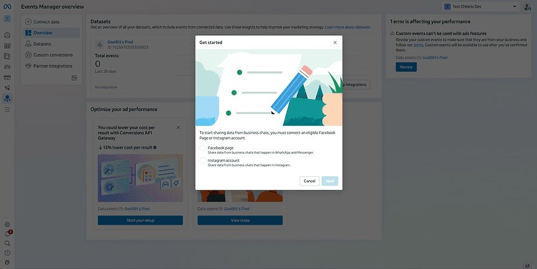
Task: Go to Overview in the navigation
Action: pyautogui.click(x=52, y=33)
